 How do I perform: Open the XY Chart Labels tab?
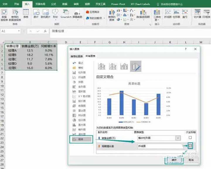[x=140, y=4]
